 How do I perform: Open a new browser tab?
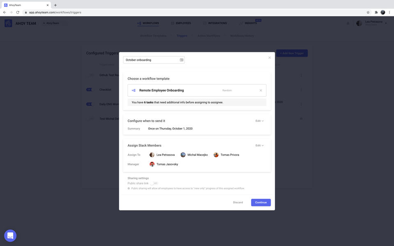click(55, 5)
